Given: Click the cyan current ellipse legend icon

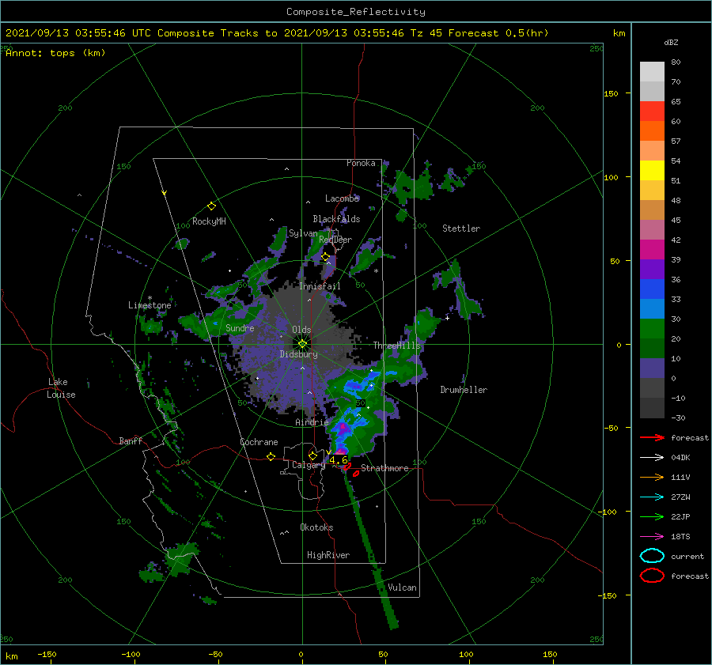Looking at the screenshot, I should (652, 556).
